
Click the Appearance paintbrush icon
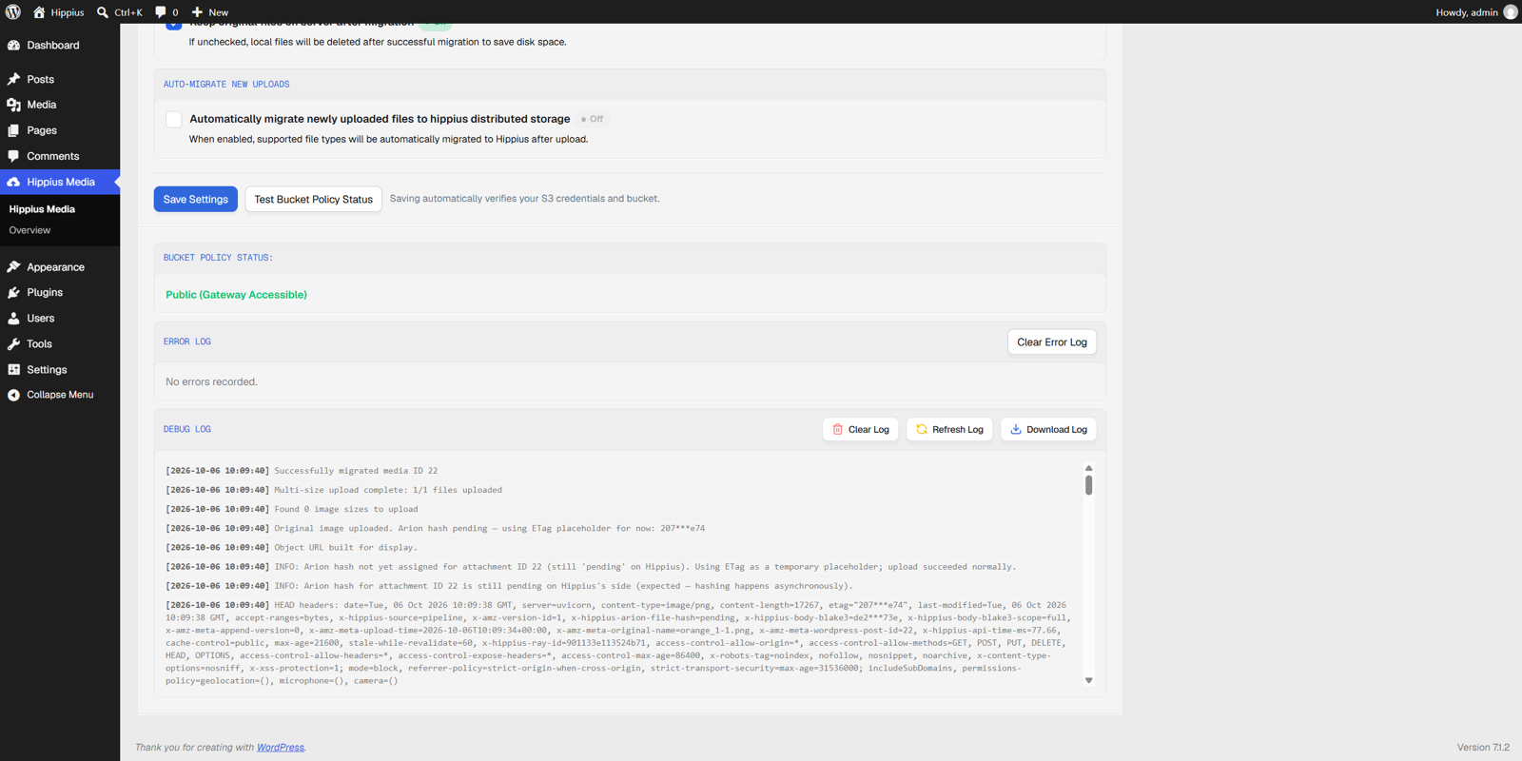(14, 267)
